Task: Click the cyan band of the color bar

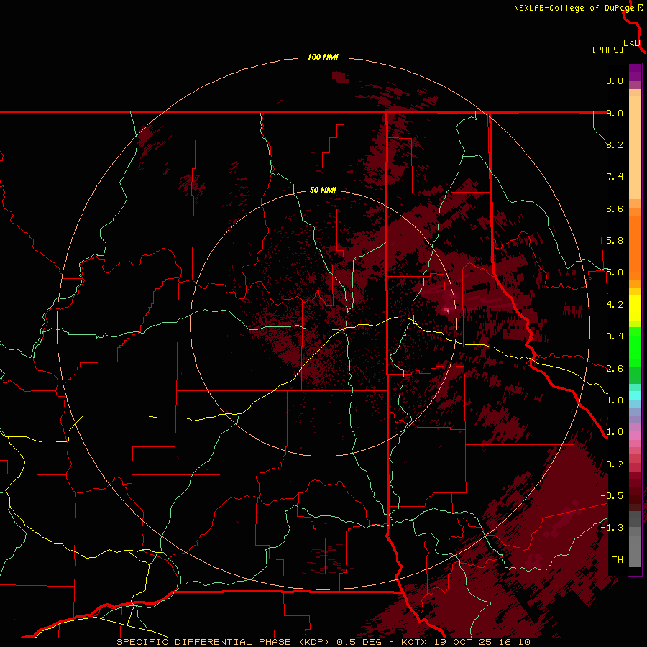Action: (635, 395)
